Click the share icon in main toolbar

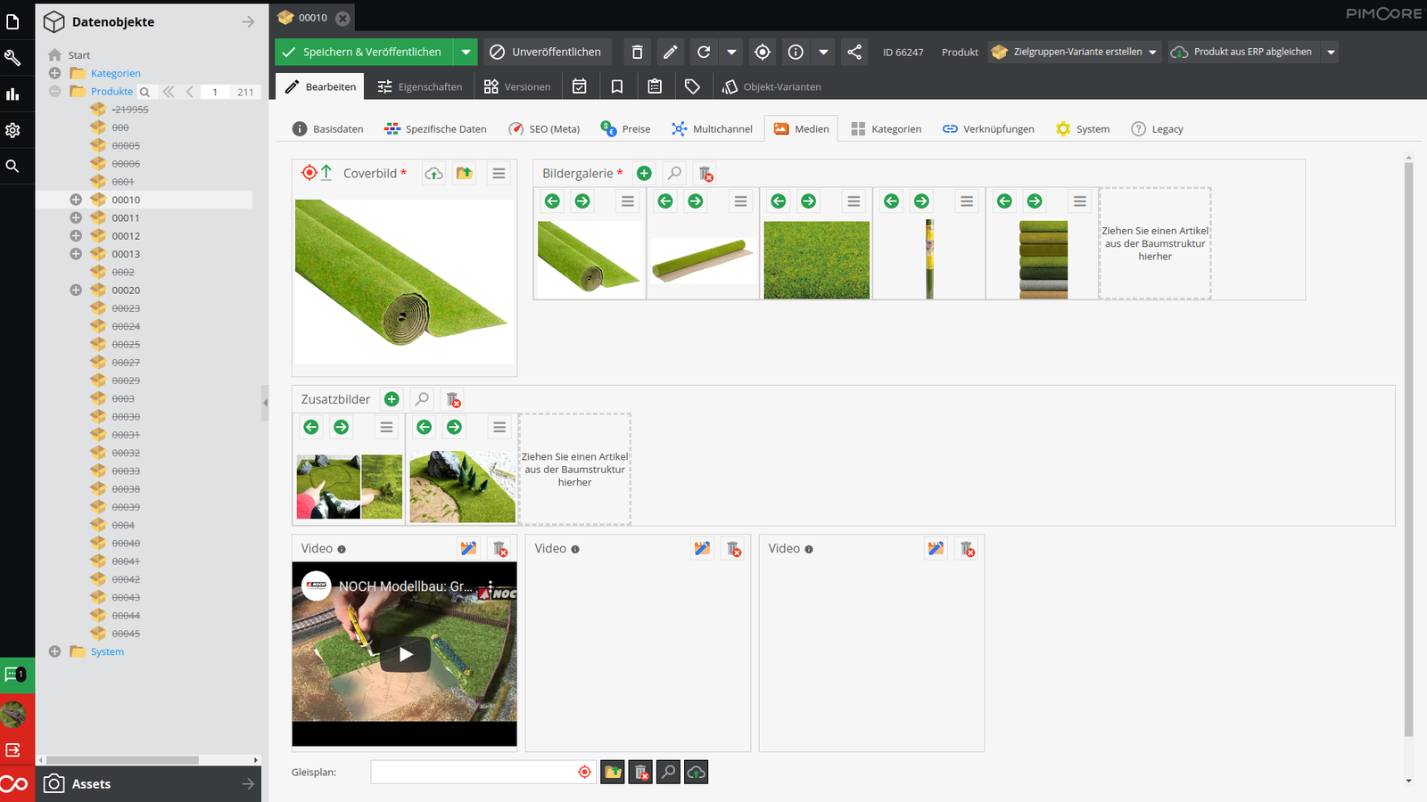tap(854, 52)
